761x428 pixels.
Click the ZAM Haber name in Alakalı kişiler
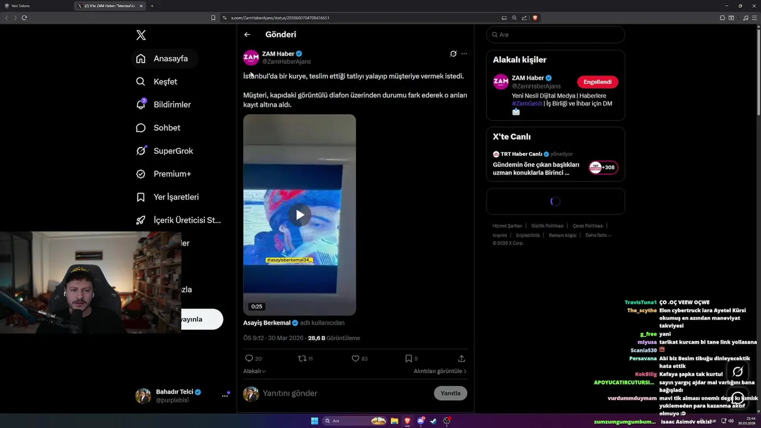528,78
